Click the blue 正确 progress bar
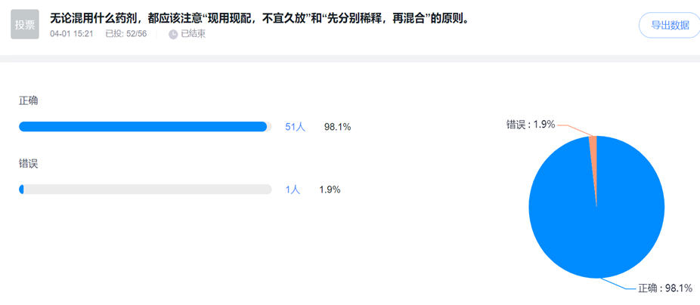This screenshot has width=700, height=305. pyautogui.click(x=144, y=127)
